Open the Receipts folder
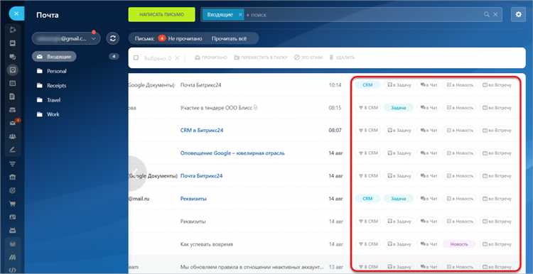The width and height of the screenshot is (533, 274). tap(56, 86)
